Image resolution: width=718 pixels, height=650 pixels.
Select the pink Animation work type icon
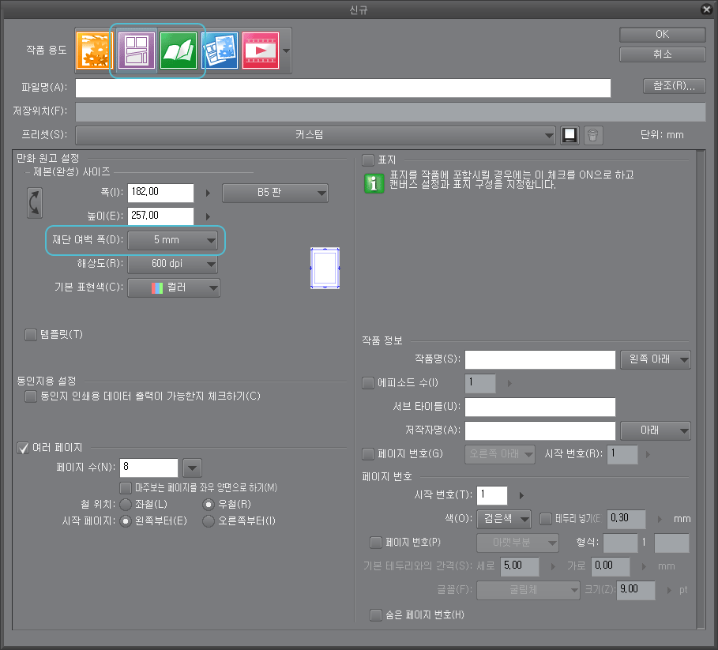259,50
